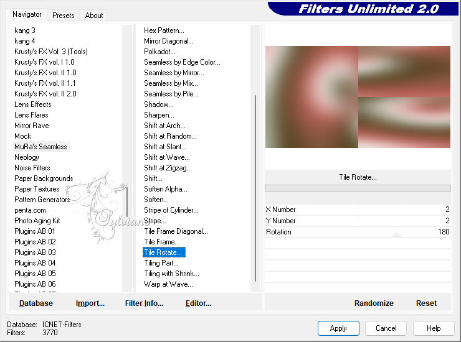This screenshot has height=342, width=461.
Task: Select 'Krusty's FX Vol. 3 (Tools)'
Action: pos(51,52)
